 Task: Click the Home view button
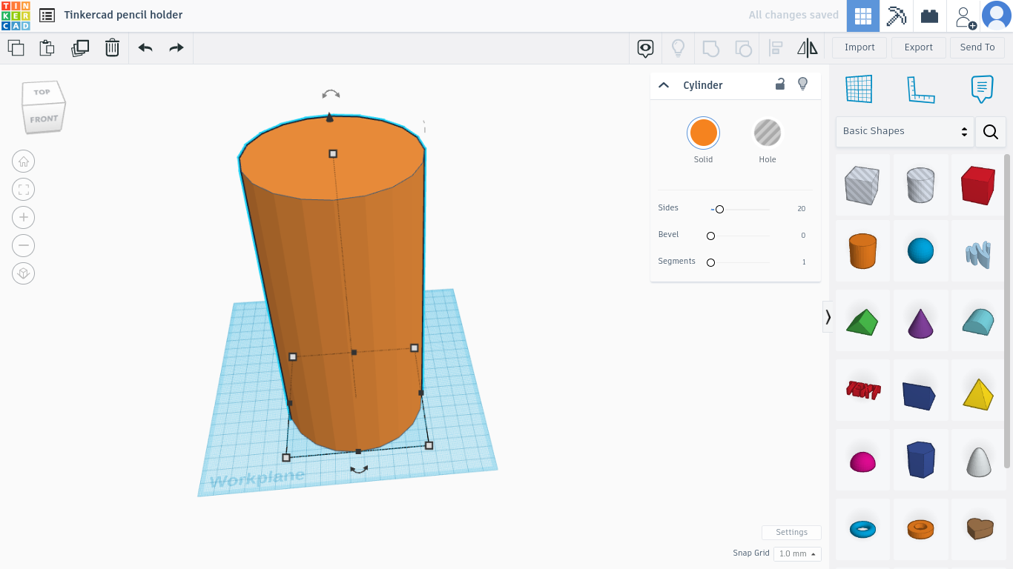tap(24, 162)
